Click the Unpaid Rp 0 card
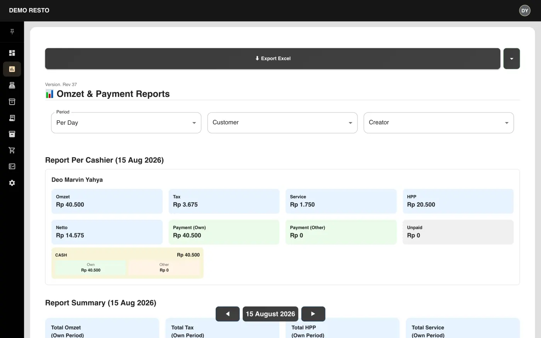Viewport: 541px width, 338px height. 458,232
